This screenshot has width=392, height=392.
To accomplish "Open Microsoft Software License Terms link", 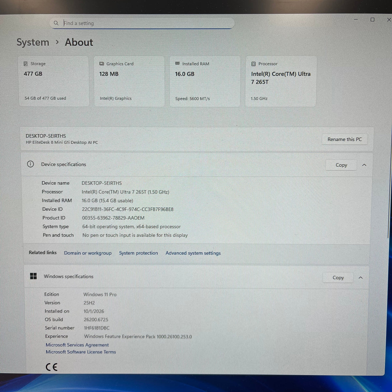I will point(81,352).
